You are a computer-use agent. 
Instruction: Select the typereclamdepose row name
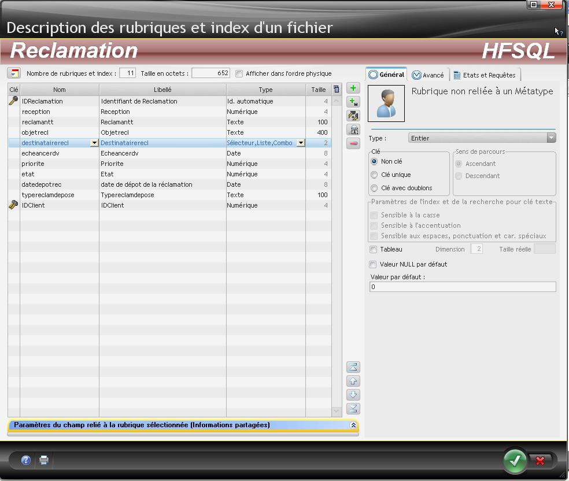pyautogui.click(x=60, y=195)
